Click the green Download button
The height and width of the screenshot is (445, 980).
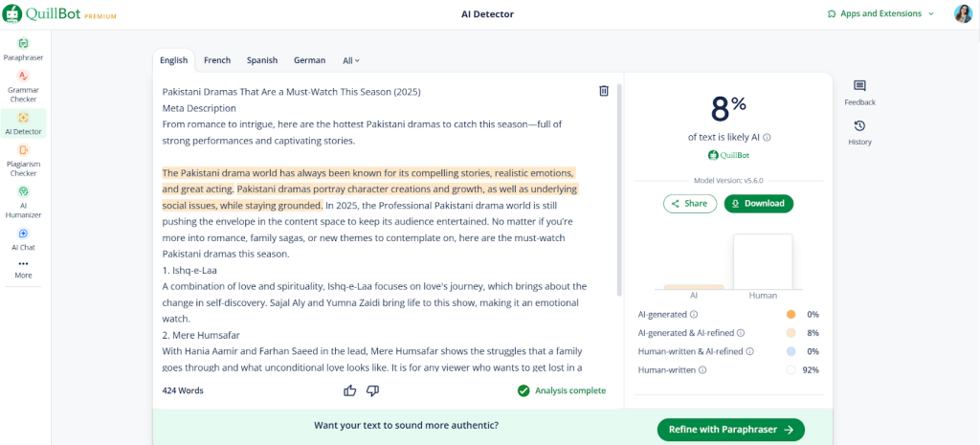tap(758, 203)
